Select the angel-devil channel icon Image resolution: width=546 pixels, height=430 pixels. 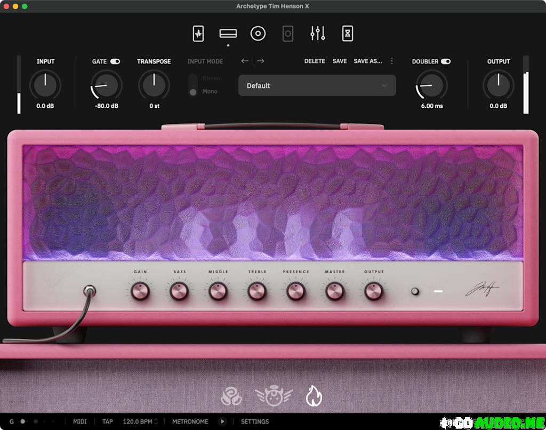click(273, 395)
